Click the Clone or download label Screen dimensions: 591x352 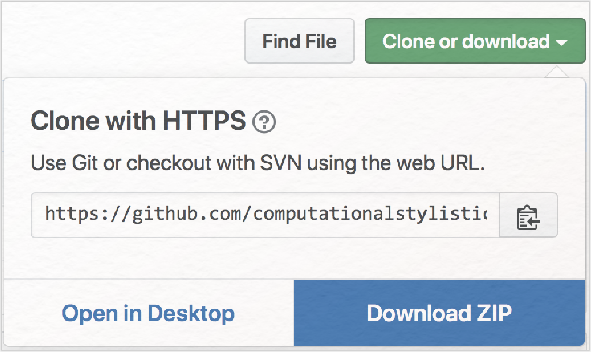point(466,42)
